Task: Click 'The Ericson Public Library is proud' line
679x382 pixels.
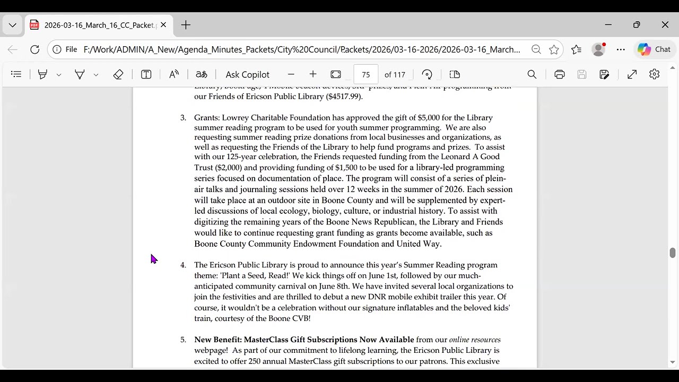Action: click(x=346, y=265)
